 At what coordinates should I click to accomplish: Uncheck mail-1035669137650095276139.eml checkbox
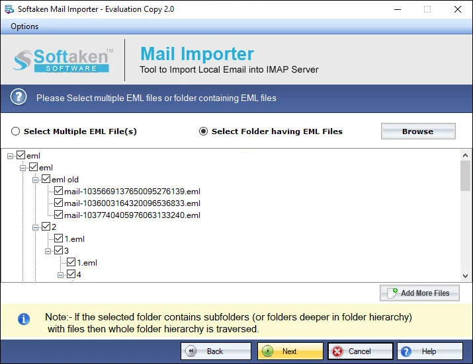click(58, 191)
